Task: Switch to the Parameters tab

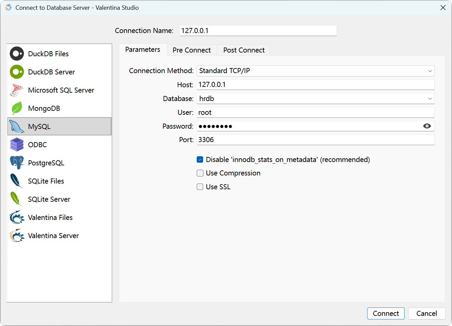Action: click(143, 50)
